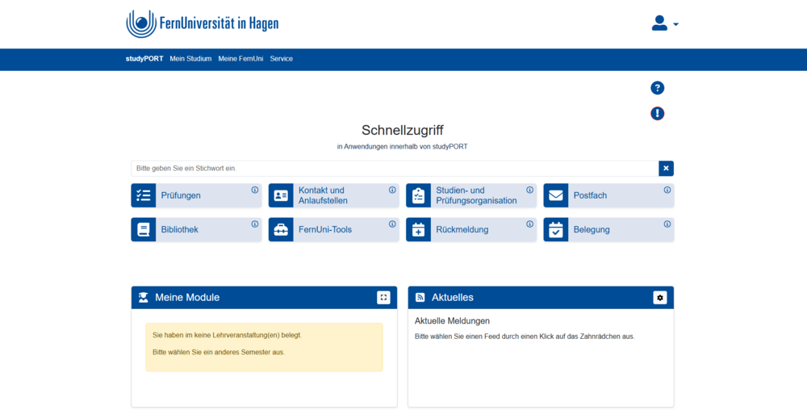Click the Kontakt und Anlaufstellen contact card icon

(281, 195)
